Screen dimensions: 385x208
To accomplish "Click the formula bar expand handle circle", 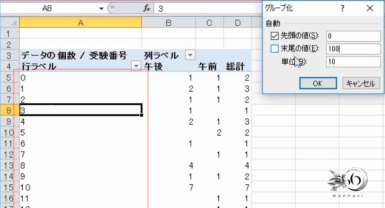I will [112, 8].
